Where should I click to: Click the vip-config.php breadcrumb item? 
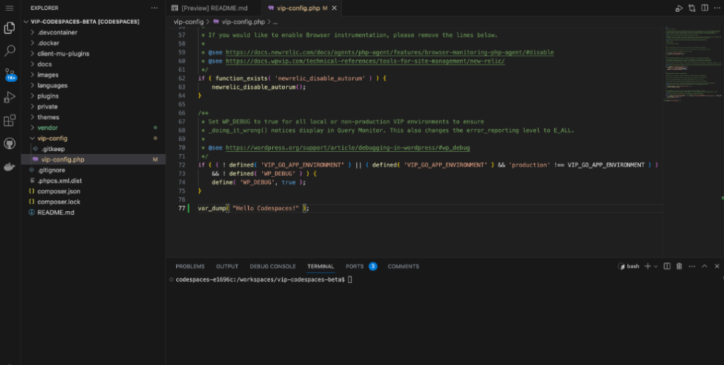(243, 22)
